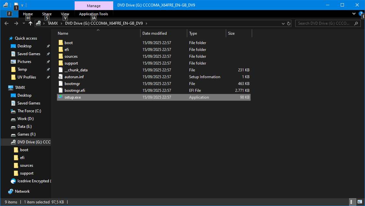Open the Share ribbon tab

(x=47, y=14)
